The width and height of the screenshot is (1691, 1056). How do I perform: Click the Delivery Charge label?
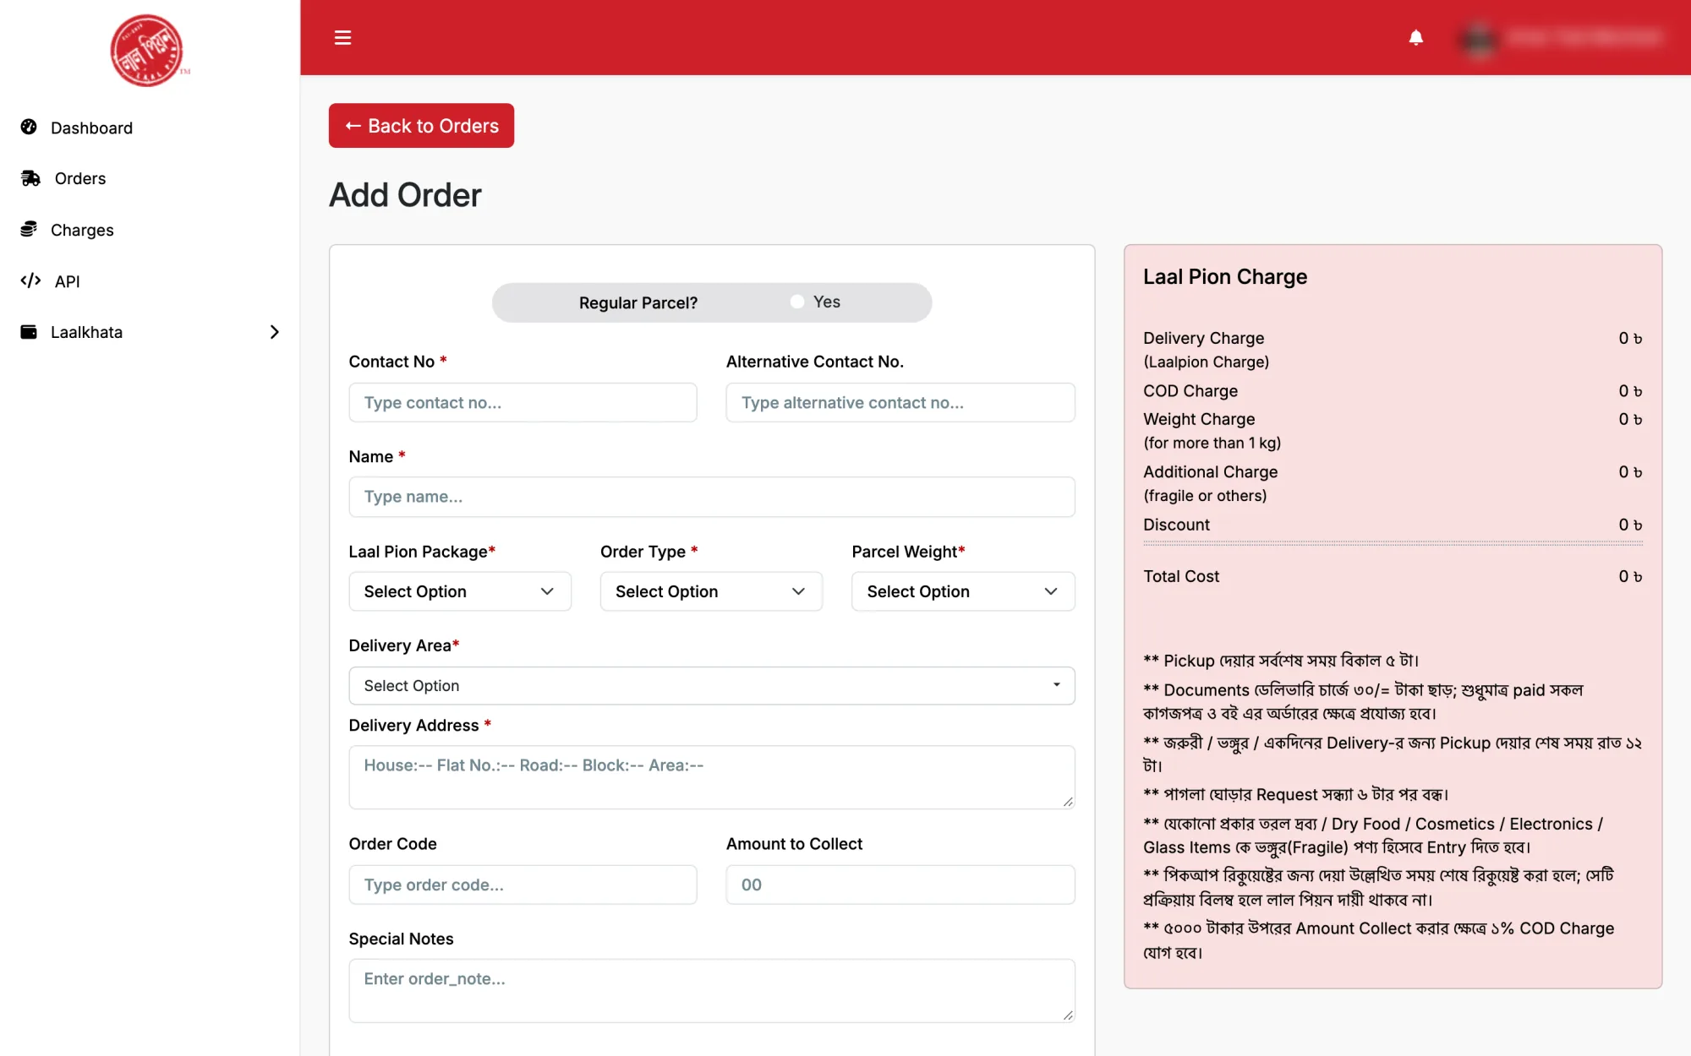pos(1204,338)
